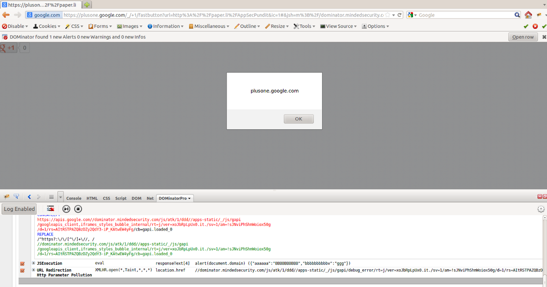Switch to the Script tab
Viewport: 547px width, 287px height.
[x=121, y=198]
